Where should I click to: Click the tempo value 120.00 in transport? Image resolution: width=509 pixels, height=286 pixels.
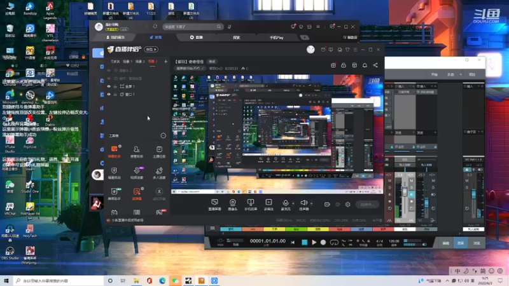click(394, 242)
